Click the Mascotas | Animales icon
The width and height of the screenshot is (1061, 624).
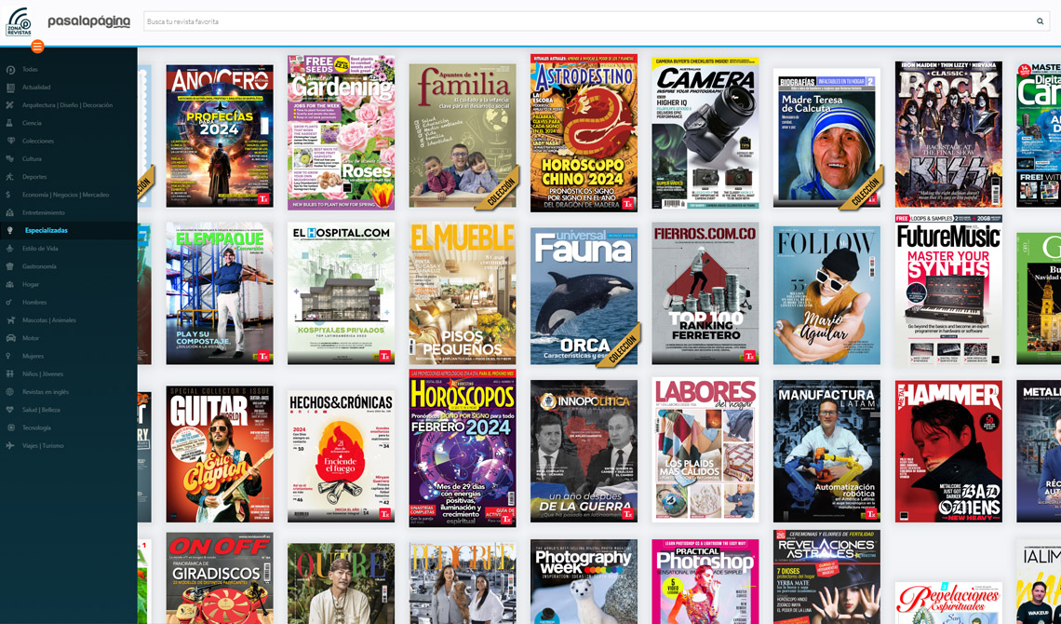pyautogui.click(x=10, y=320)
